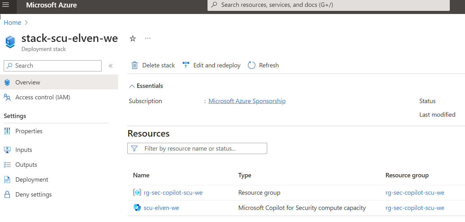Click the 'Resources' section heading
Screen dimensions: 465x222
coord(148,134)
